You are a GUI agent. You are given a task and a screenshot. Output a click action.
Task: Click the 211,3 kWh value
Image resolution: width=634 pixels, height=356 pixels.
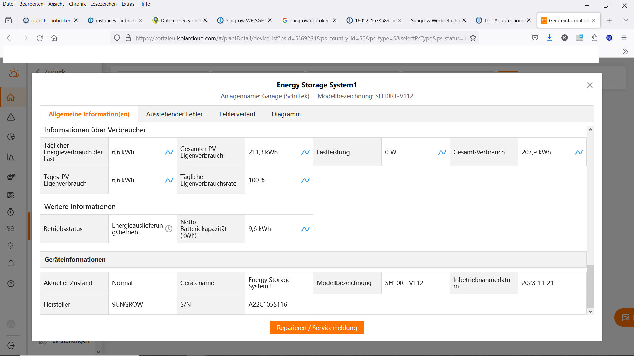click(x=263, y=152)
